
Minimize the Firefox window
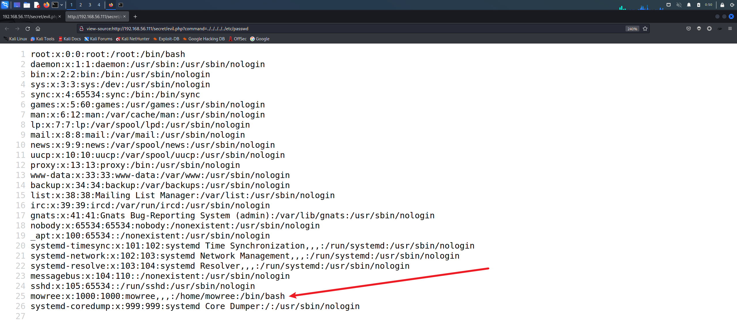pyautogui.click(x=717, y=16)
